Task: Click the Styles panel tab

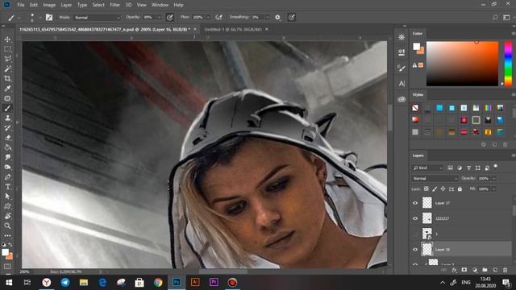Action: (x=418, y=95)
